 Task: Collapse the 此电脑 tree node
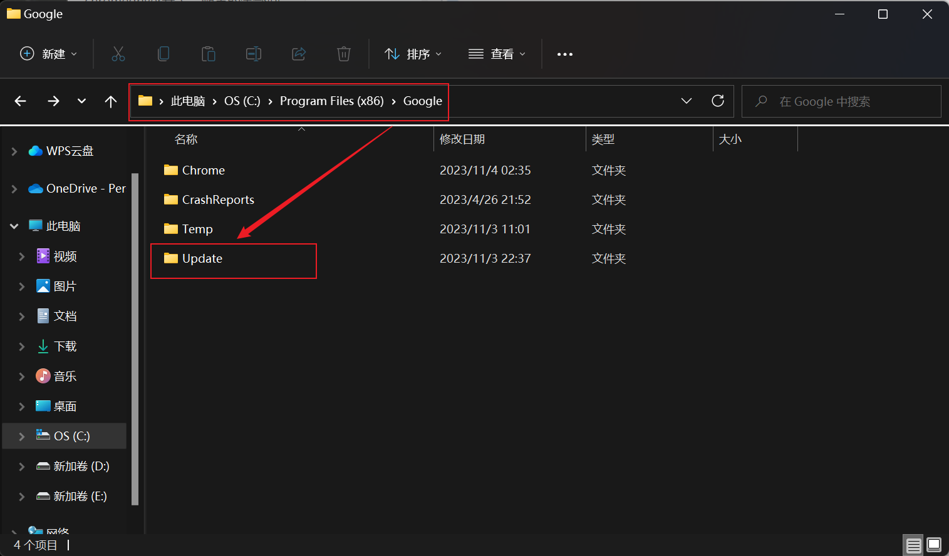[x=14, y=226]
